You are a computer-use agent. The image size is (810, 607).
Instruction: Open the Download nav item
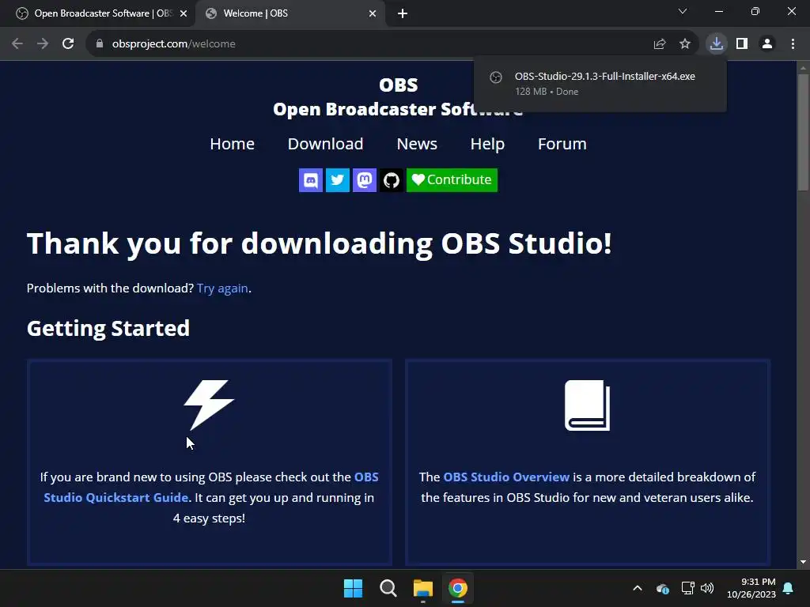click(x=325, y=144)
